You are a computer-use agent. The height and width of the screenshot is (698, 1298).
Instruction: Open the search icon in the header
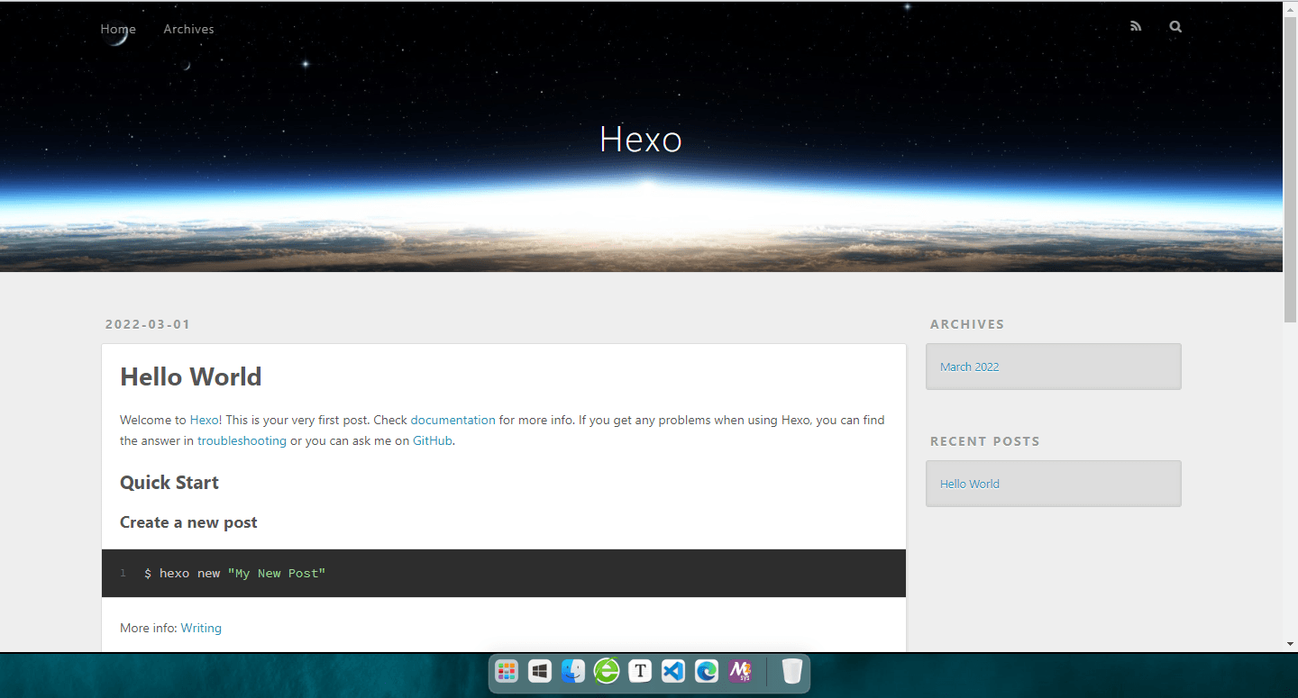tap(1175, 27)
